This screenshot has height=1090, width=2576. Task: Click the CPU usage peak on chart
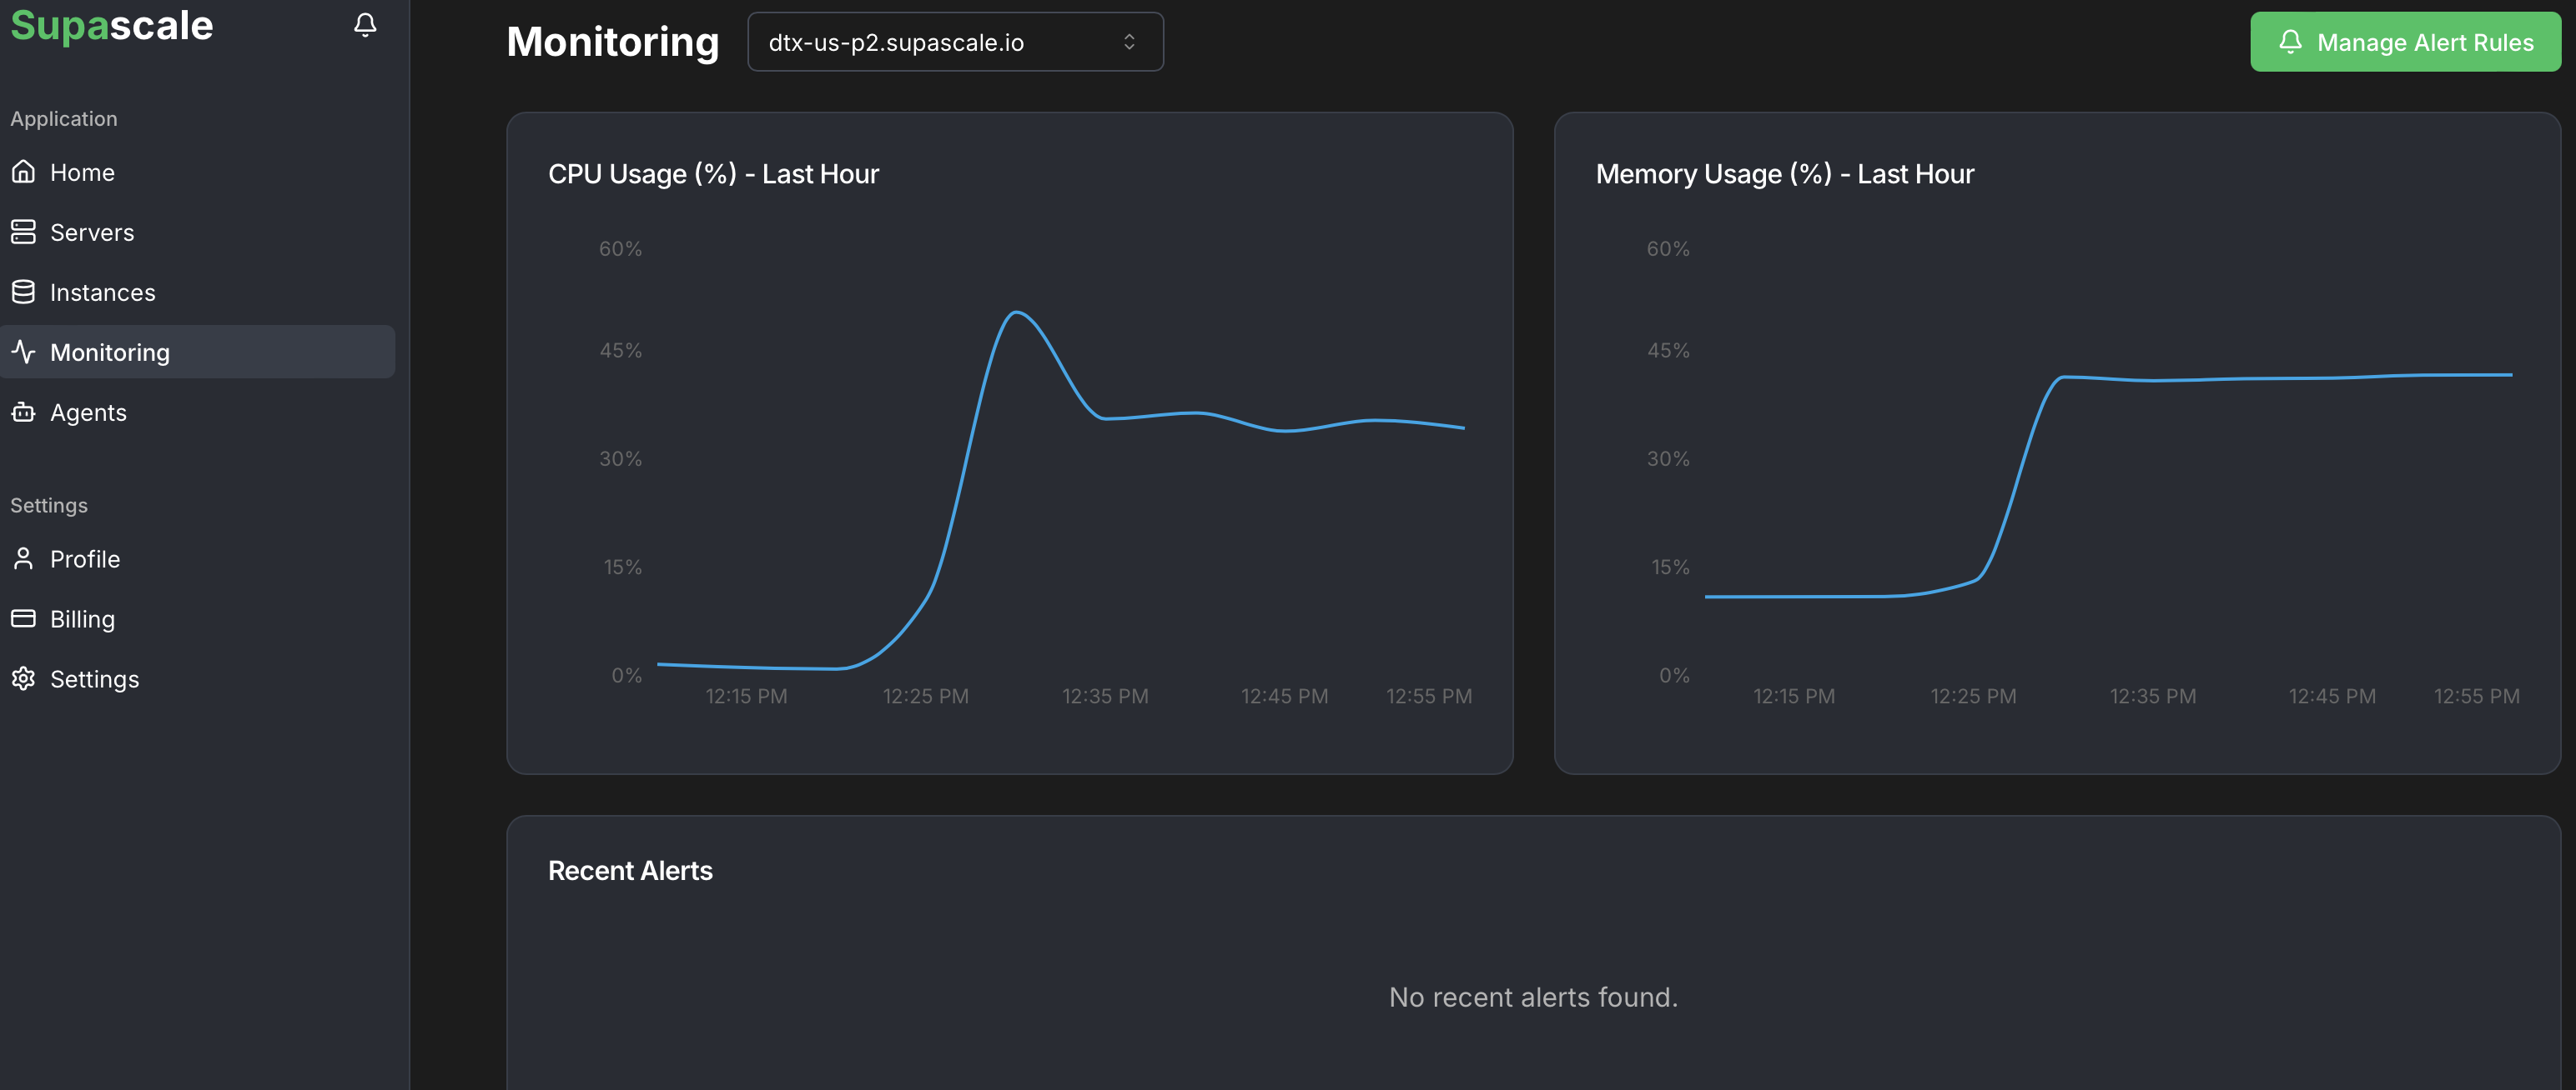click(x=1016, y=312)
